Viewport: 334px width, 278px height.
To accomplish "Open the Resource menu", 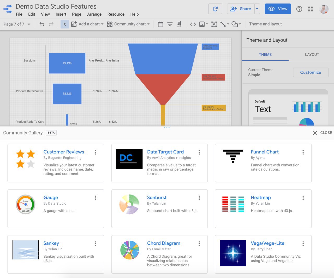I will coord(116,14).
